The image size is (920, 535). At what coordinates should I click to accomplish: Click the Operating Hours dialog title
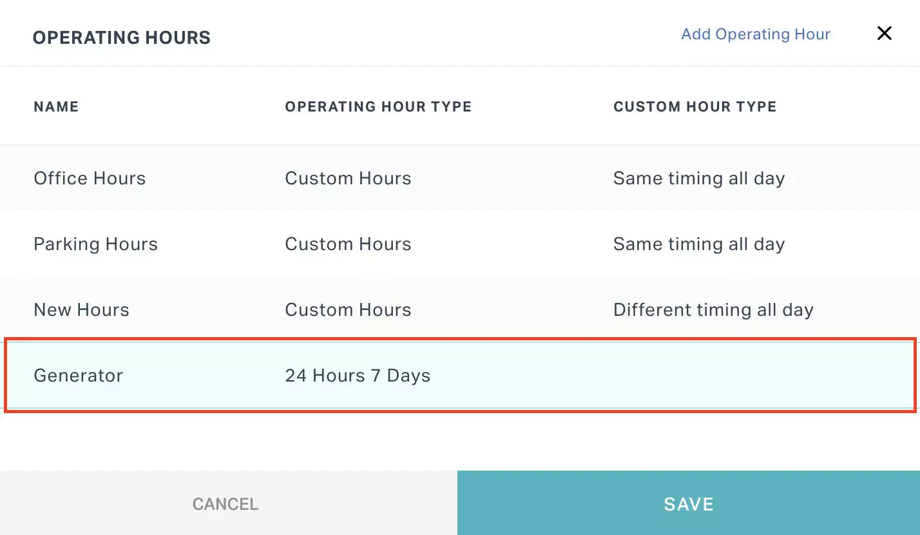[x=122, y=37]
